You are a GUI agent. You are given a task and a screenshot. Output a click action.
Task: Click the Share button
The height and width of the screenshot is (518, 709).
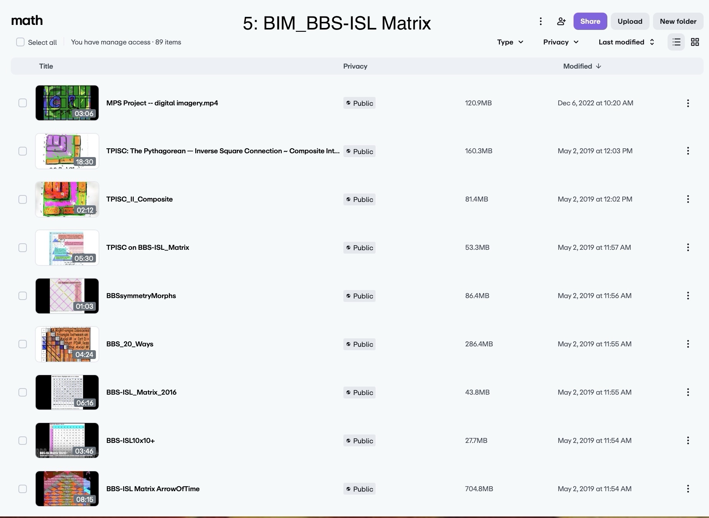(x=590, y=21)
